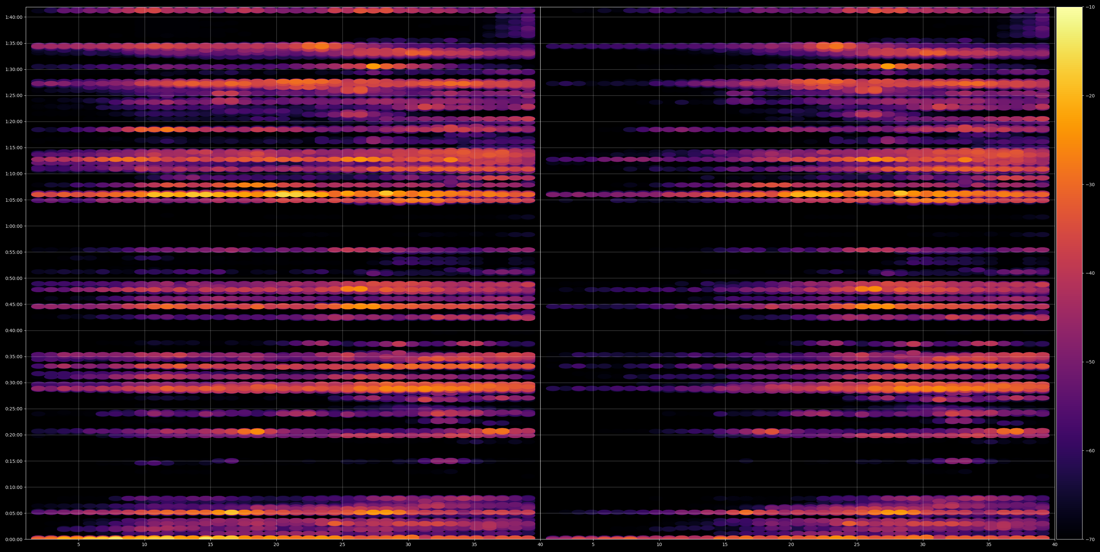
Task: Click the inferno colorbar gradient strip
Action: 1069,273
